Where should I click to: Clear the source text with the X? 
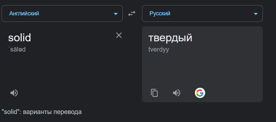point(119,35)
